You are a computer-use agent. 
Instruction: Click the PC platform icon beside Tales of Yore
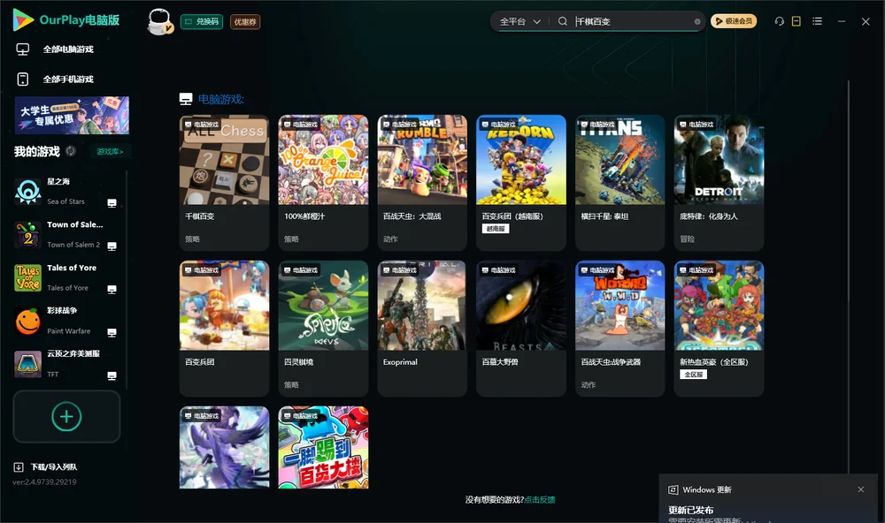[x=112, y=289]
